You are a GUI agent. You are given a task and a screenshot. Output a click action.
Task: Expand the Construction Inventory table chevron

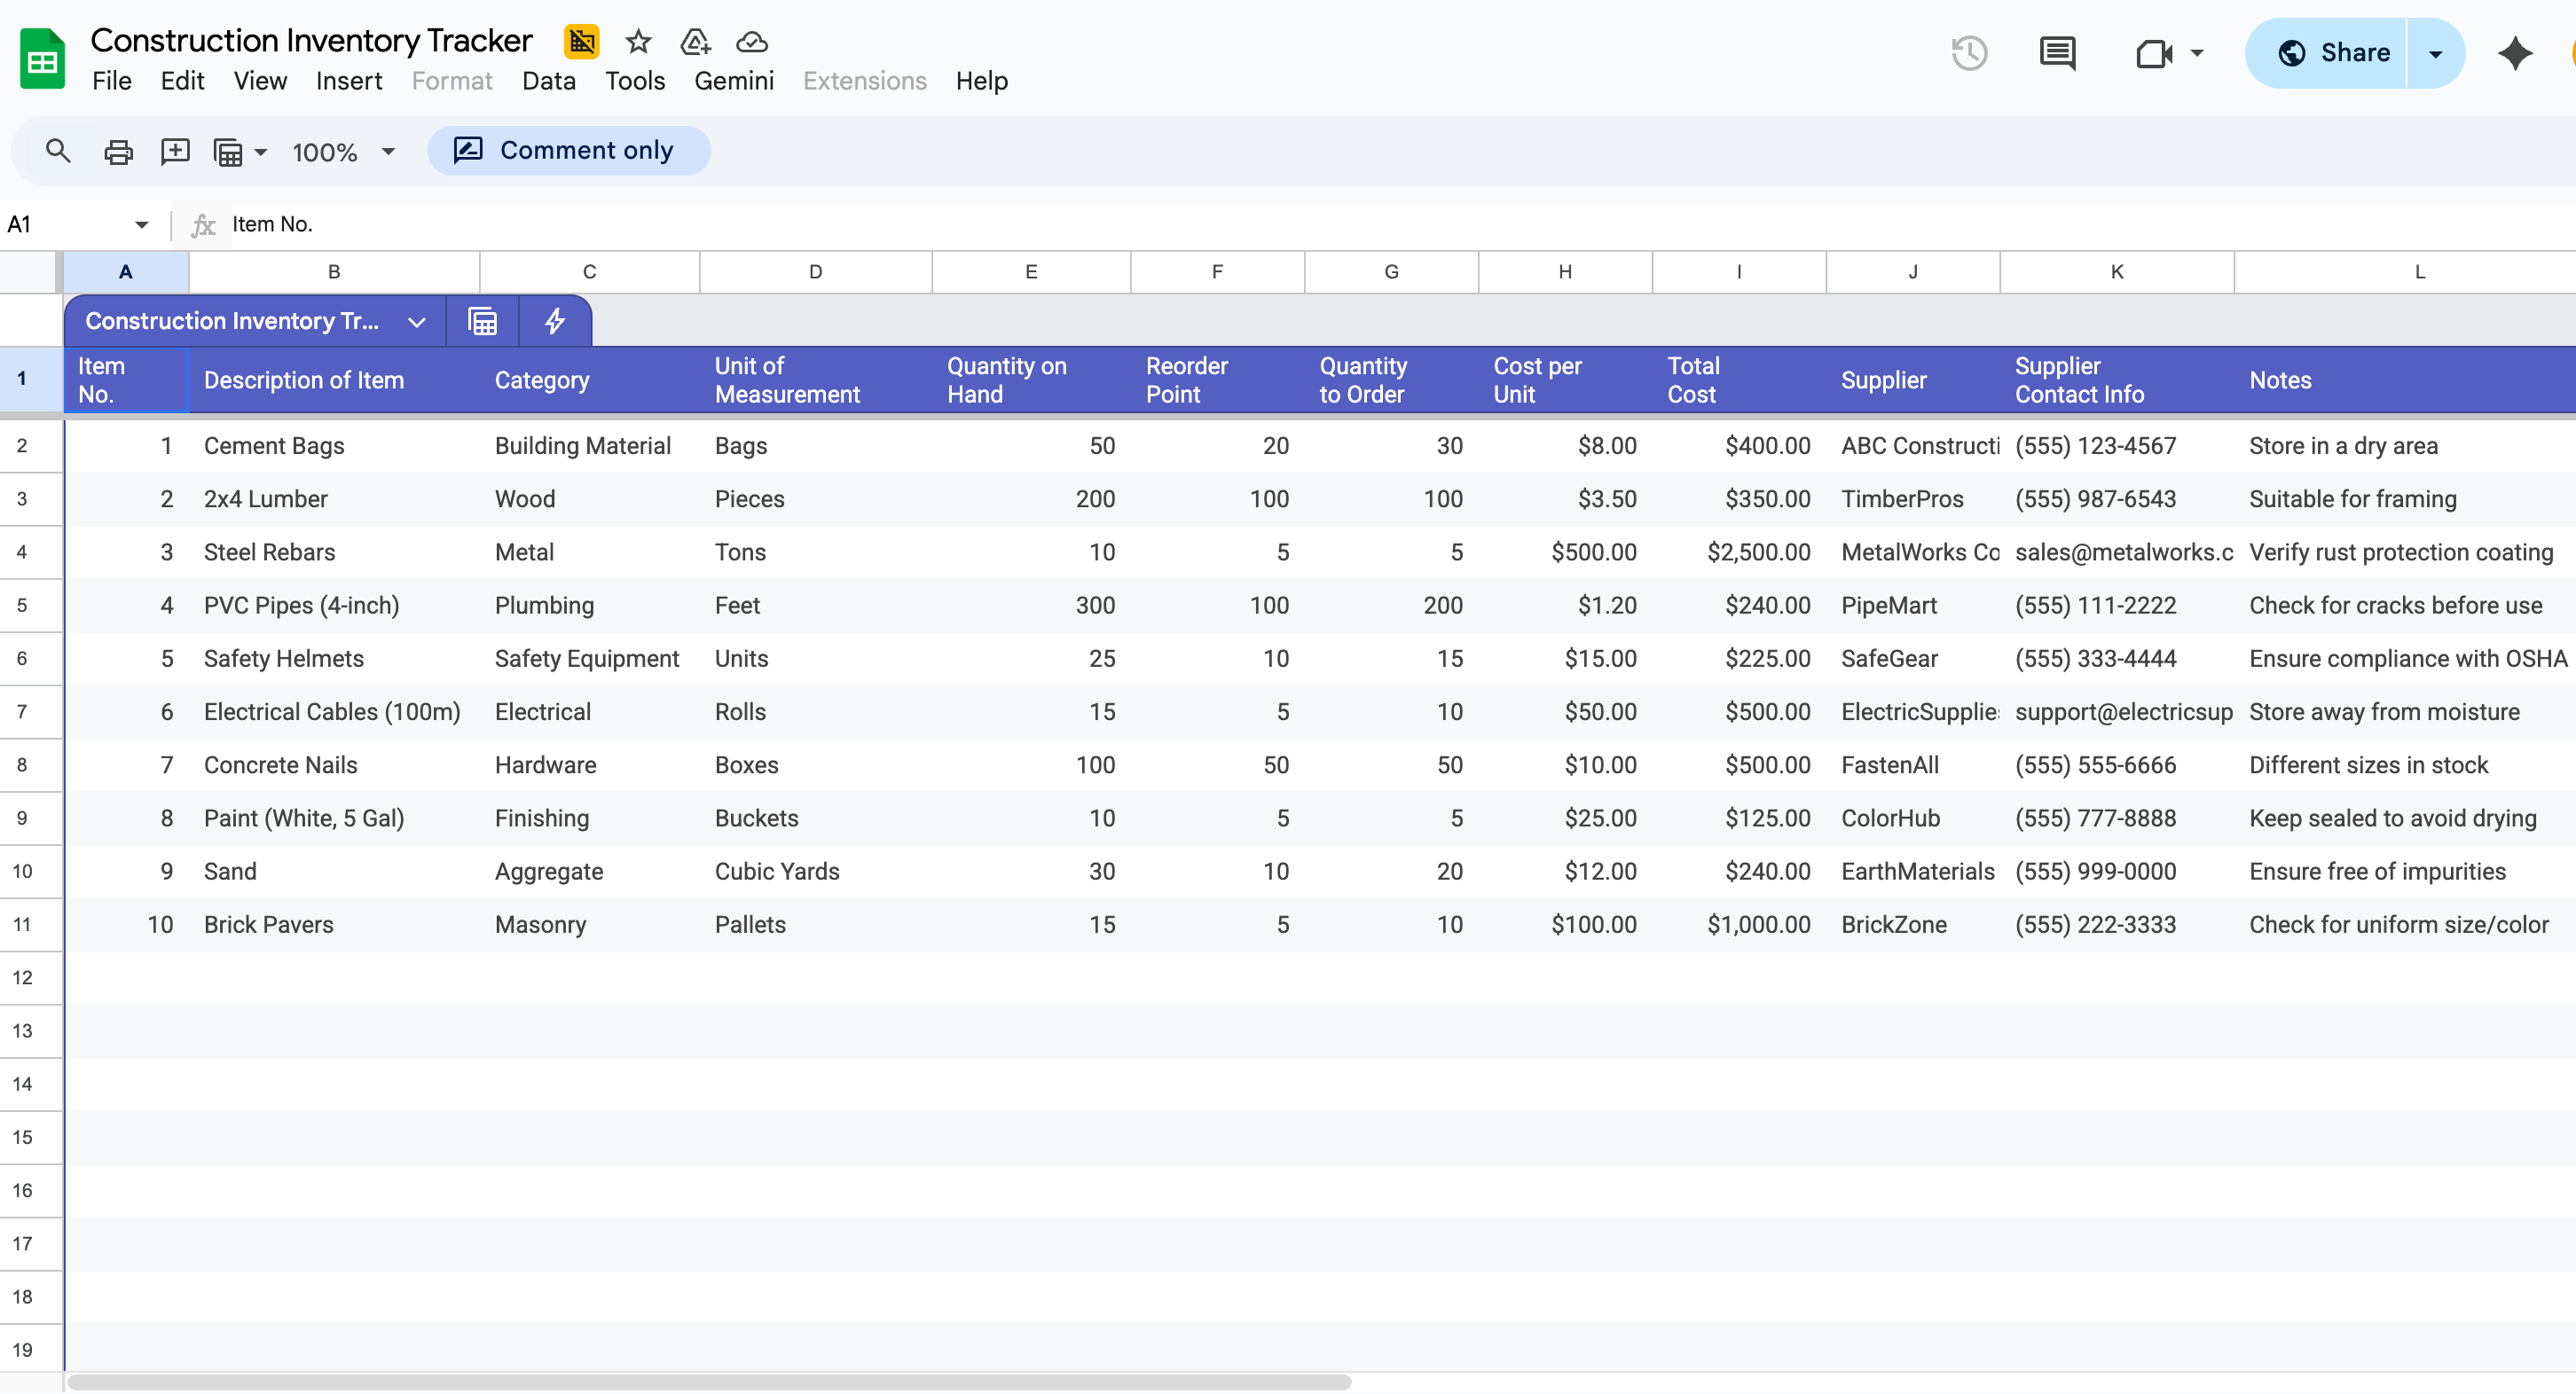[417, 322]
